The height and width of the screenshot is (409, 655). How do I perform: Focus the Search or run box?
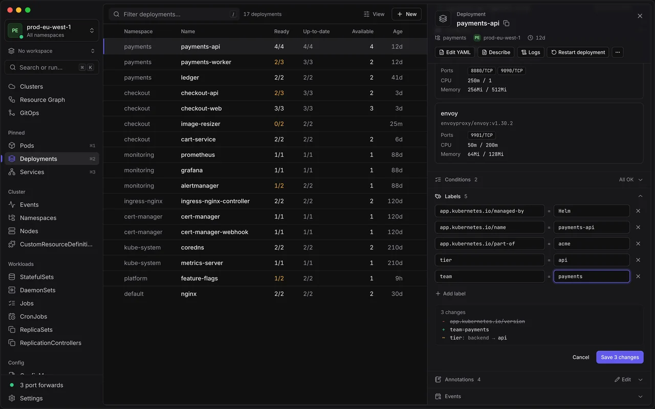(x=52, y=67)
